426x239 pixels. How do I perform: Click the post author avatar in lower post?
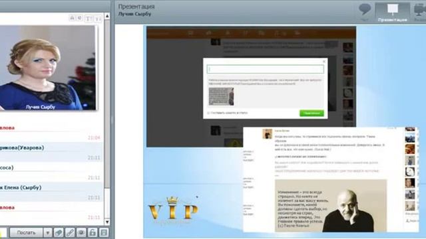click(267, 133)
